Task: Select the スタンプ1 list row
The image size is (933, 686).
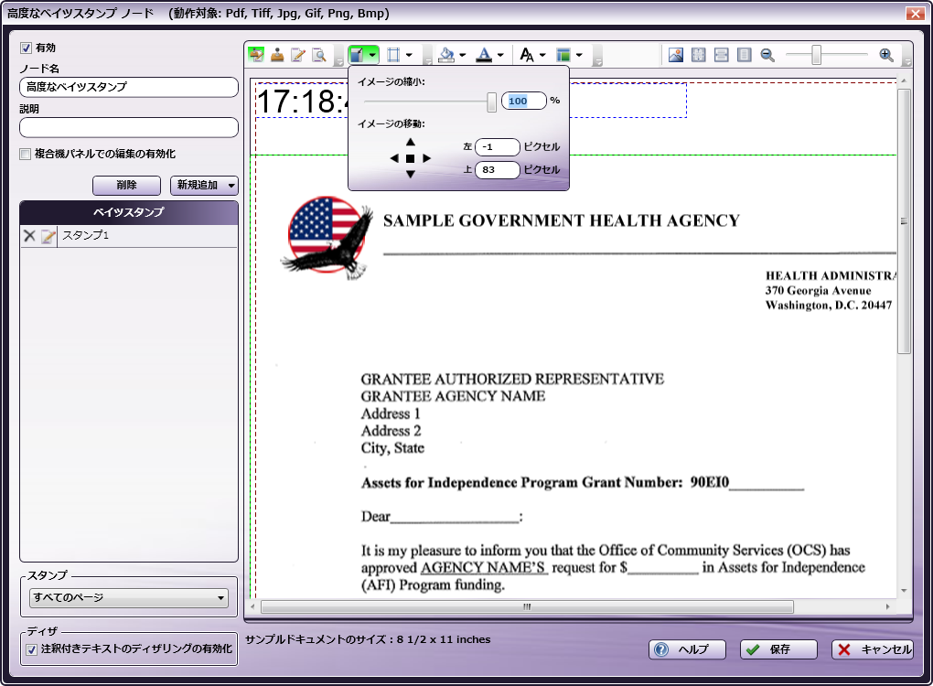Action: pos(129,236)
